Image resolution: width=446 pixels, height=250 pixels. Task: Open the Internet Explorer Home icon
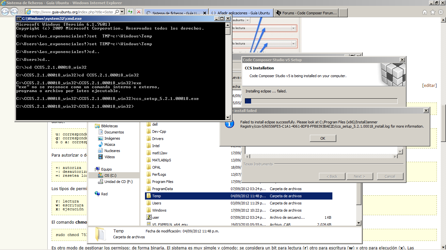424,12
